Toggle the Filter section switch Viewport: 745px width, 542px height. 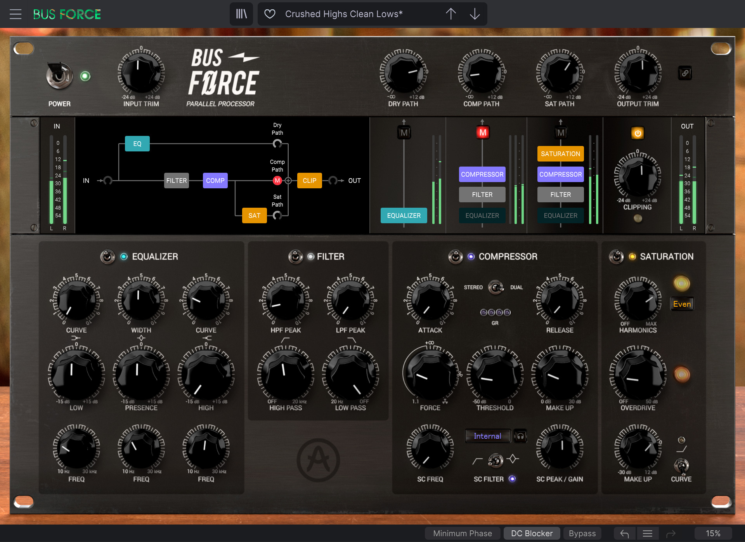(295, 257)
